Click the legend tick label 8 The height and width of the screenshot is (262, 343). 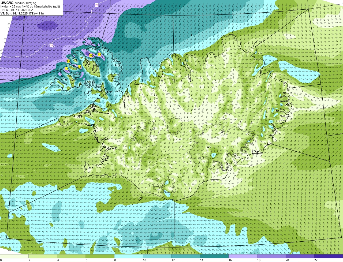click(x=115, y=260)
